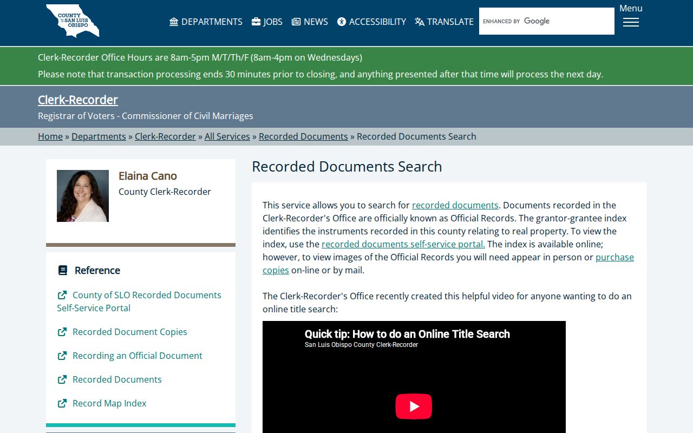Click external-link icon beside Record Map Index

tap(62, 403)
